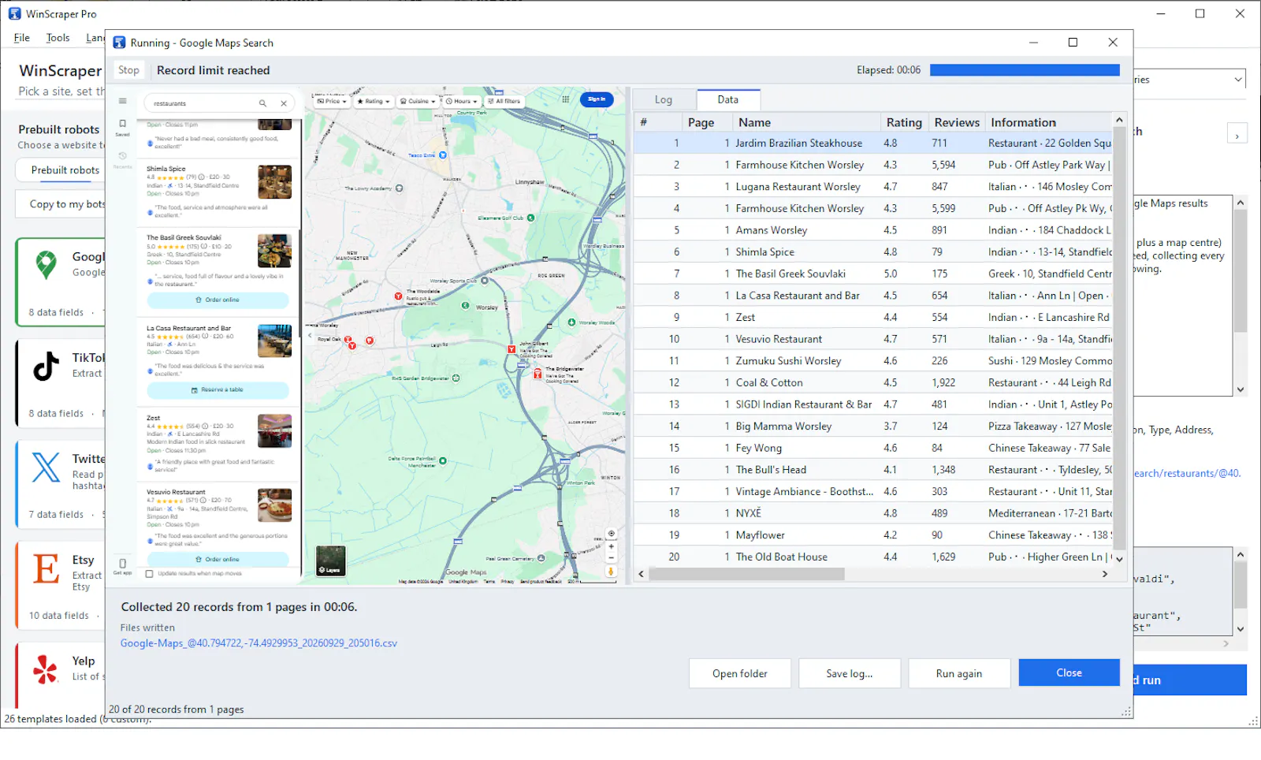Open the Tools menu
Screen dimensions: 1261x760
[x=58, y=38]
